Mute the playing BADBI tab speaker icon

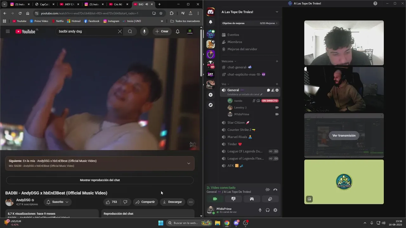147,4
